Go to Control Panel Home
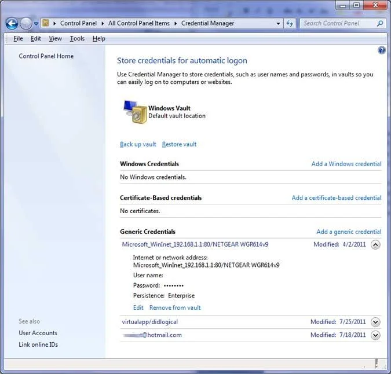The height and width of the screenshot is (374, 391). click(46, 56)
